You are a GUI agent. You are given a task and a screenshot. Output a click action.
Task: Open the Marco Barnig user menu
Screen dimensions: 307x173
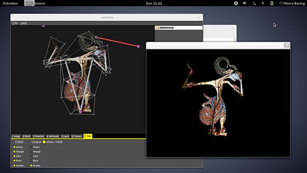(x=292, y=3)
